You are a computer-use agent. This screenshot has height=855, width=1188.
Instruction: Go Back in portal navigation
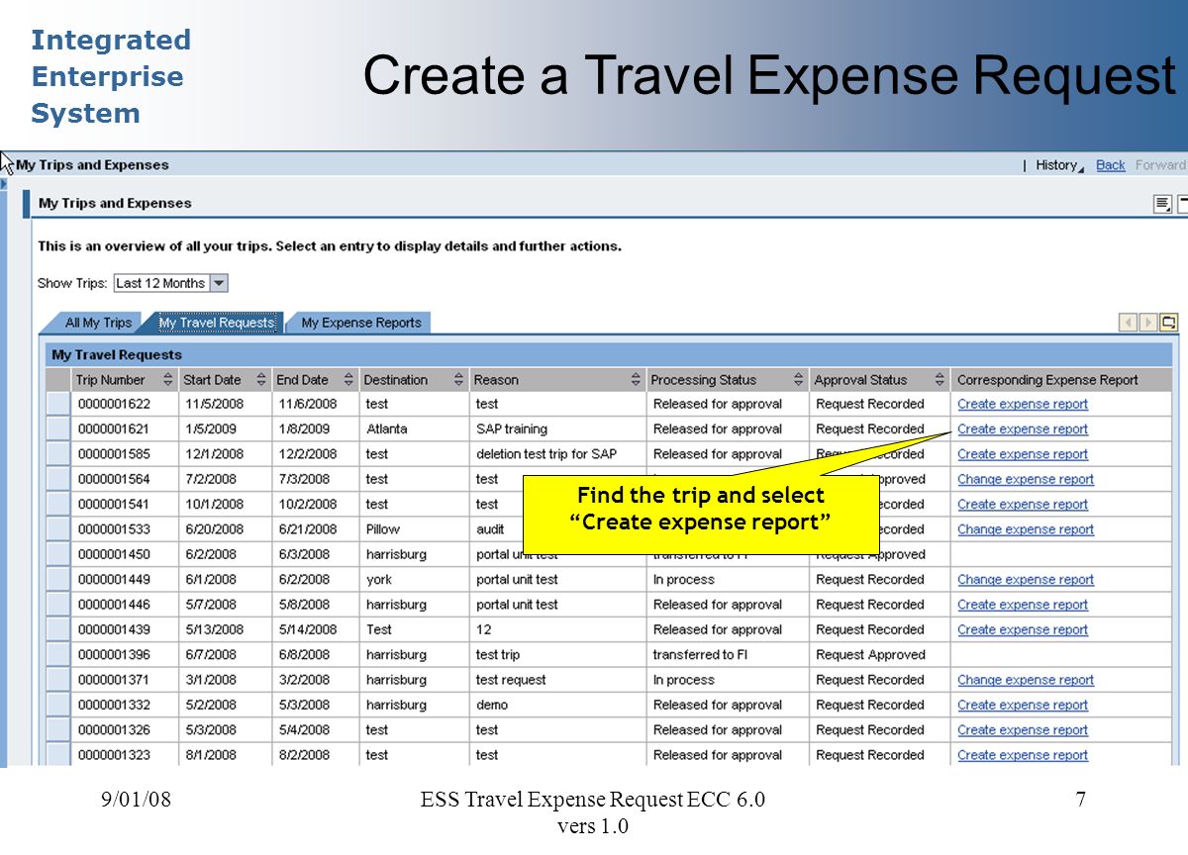[x=1111, y=165]
